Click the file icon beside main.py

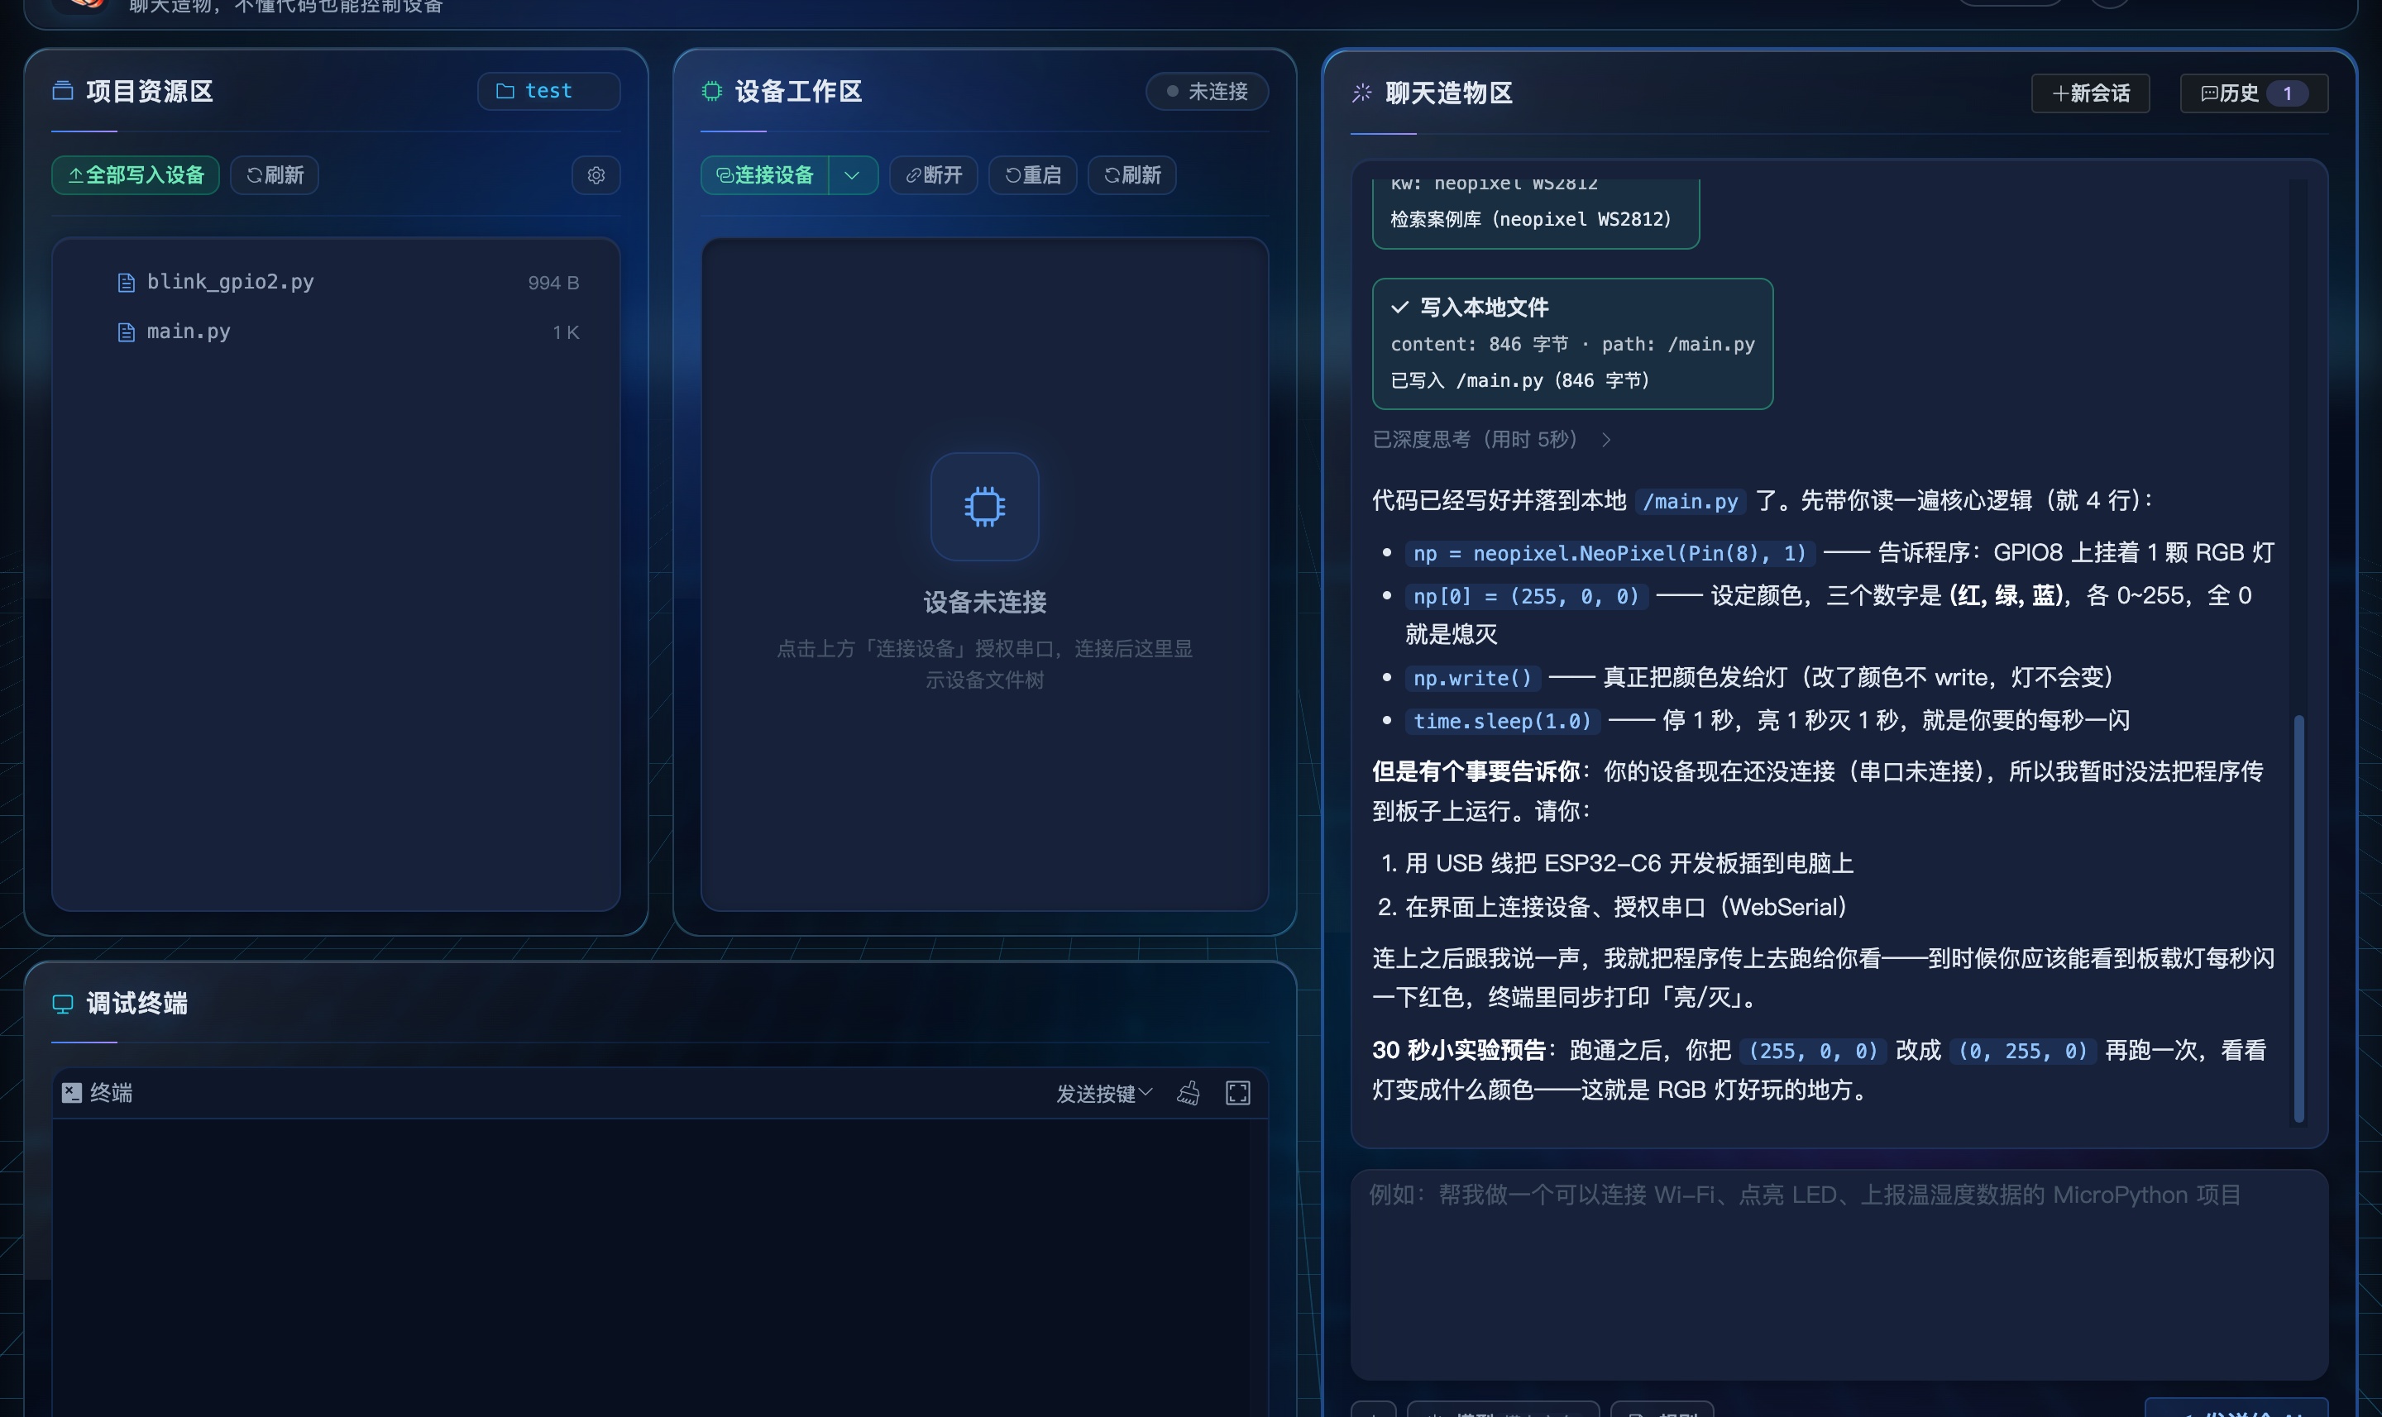pos(125,332)
